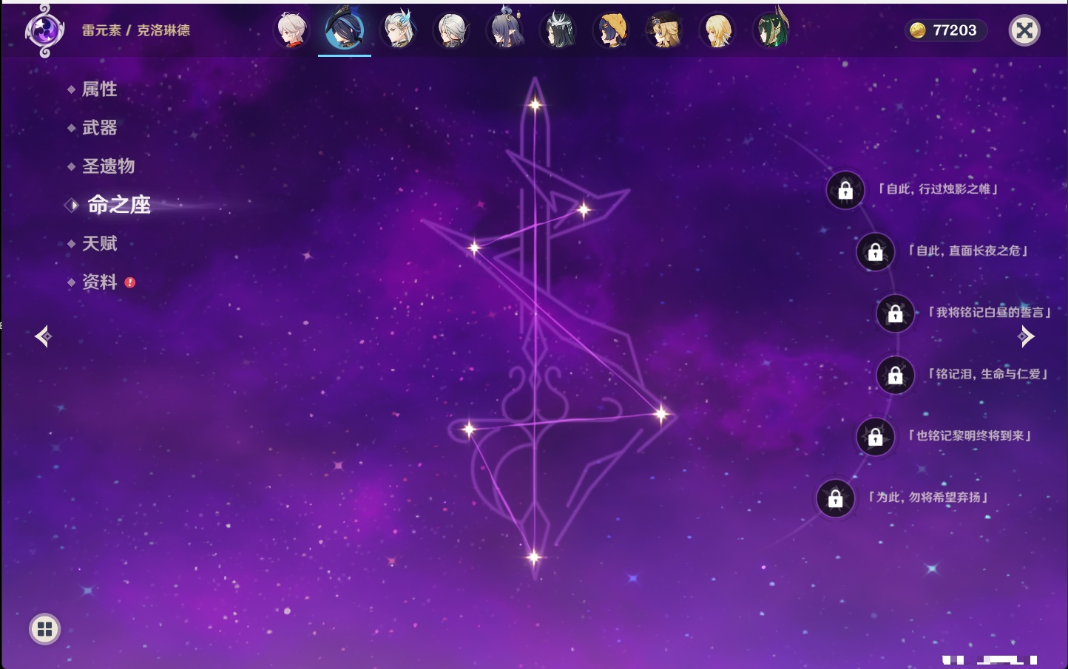The height and width of the screenshot is (669, 1068).
Task: Open the four-square grid menu icon
Action: point(44,629)
